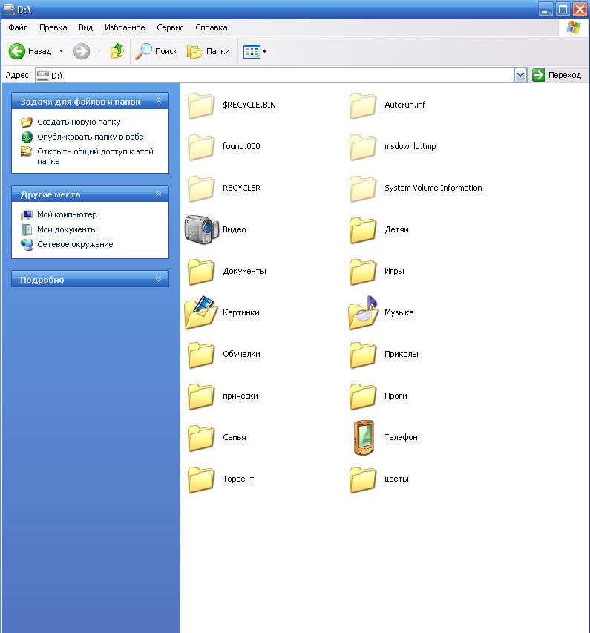Select the Autorun.inf folder icon

click(363, 106)
